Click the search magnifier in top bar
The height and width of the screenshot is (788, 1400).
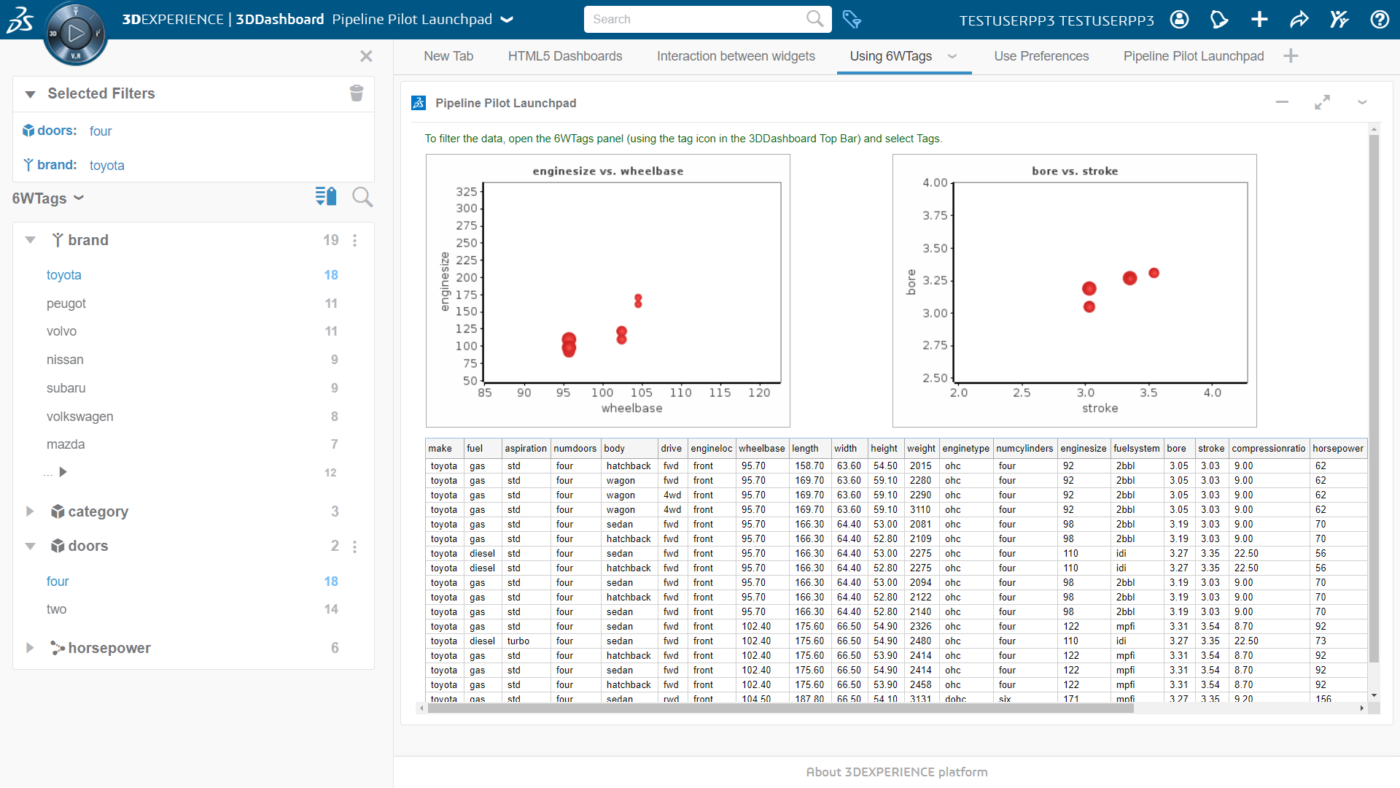[x=814, y=19]
